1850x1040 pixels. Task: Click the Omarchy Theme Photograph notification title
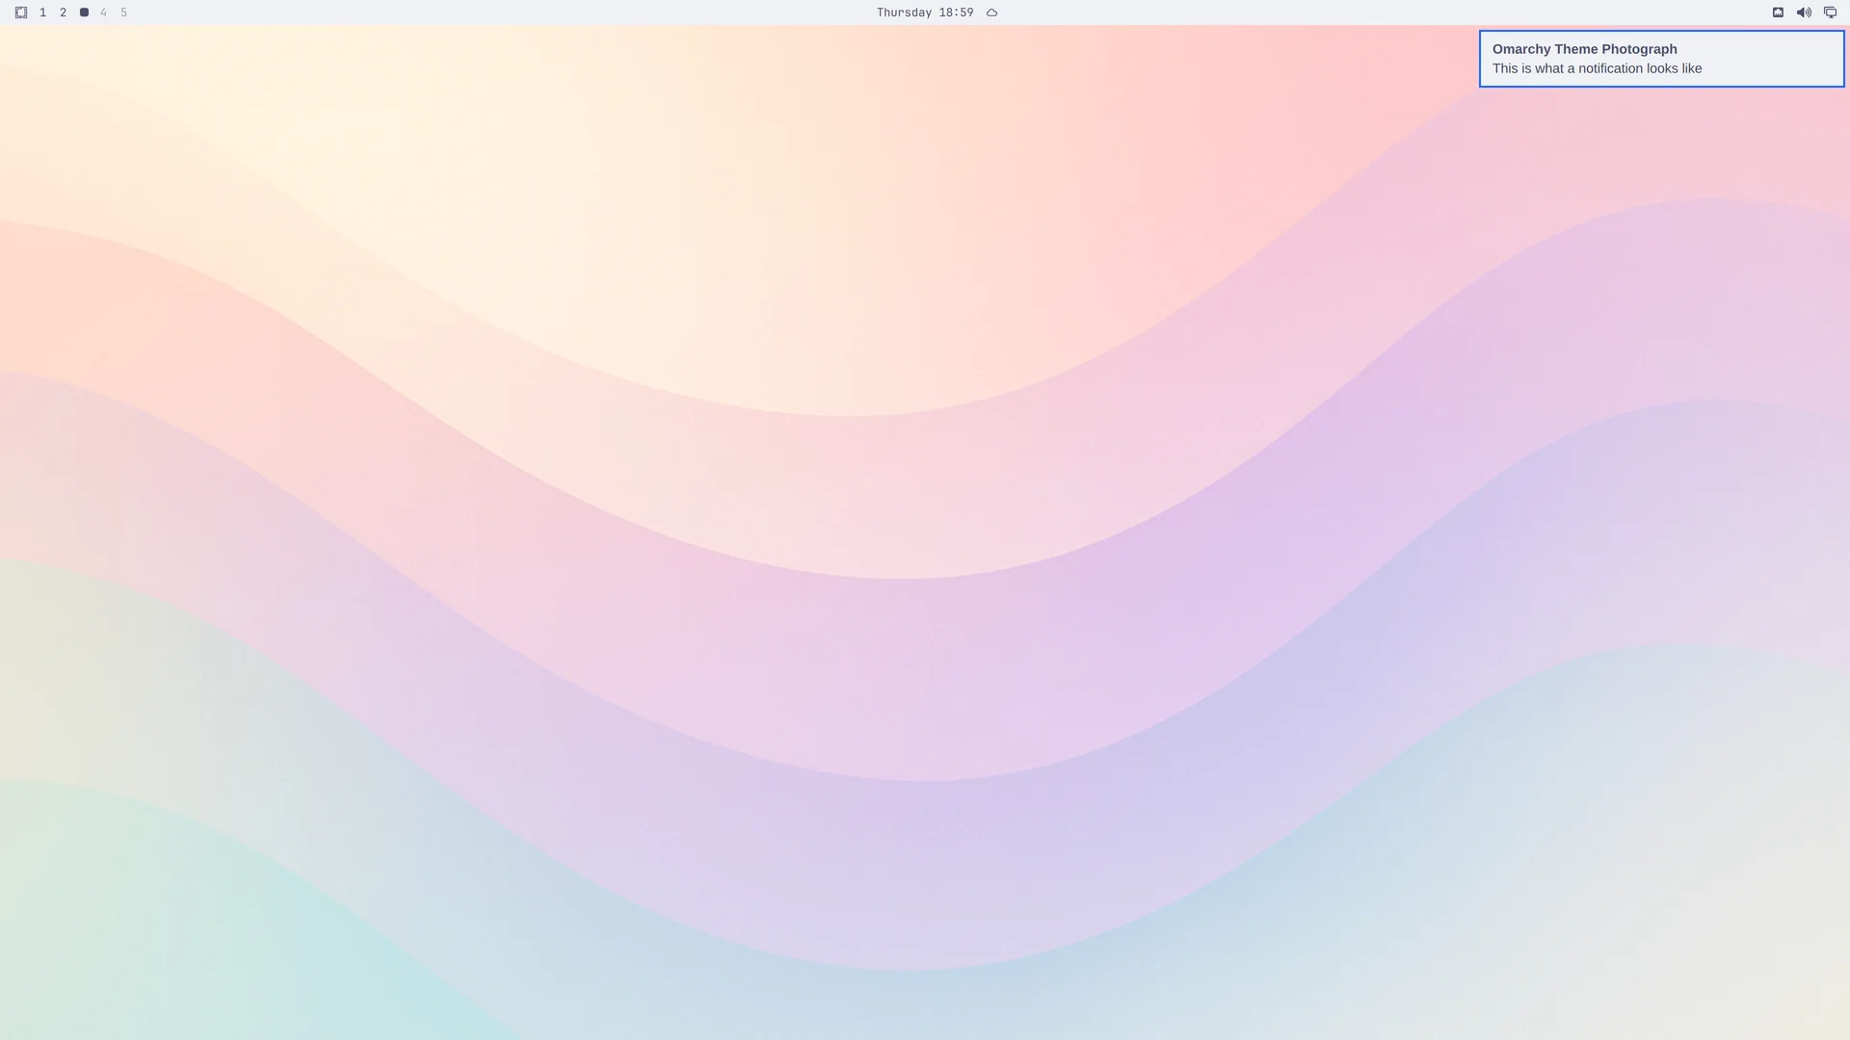(1584, 49)
